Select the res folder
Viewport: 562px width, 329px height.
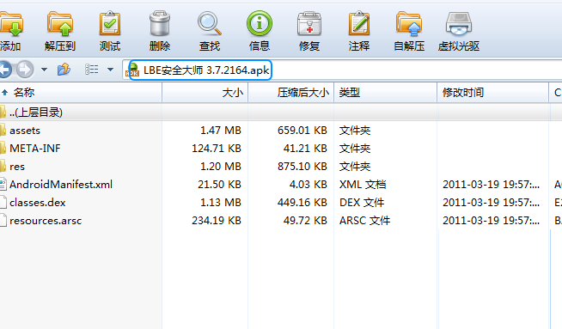tap(17, 167)
